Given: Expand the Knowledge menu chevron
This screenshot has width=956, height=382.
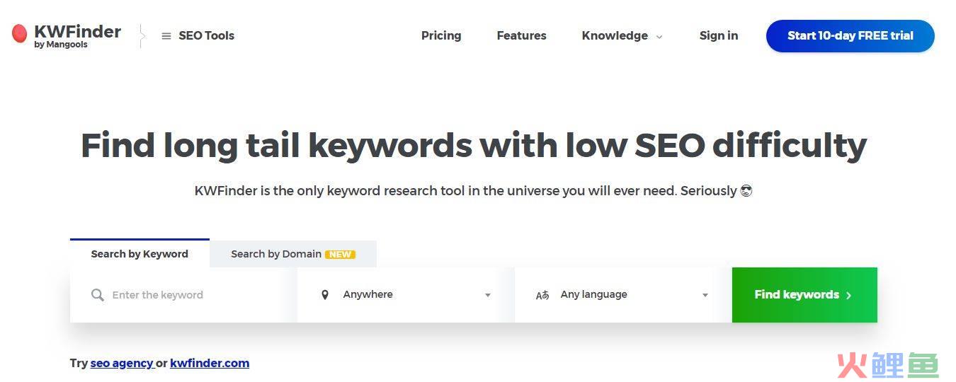Looking at the screenshot, I should coord(659,37).
